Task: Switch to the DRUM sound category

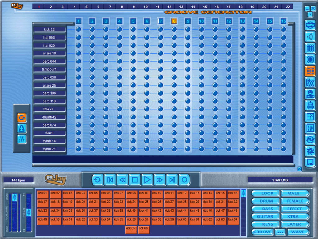Action: point(266,201)
